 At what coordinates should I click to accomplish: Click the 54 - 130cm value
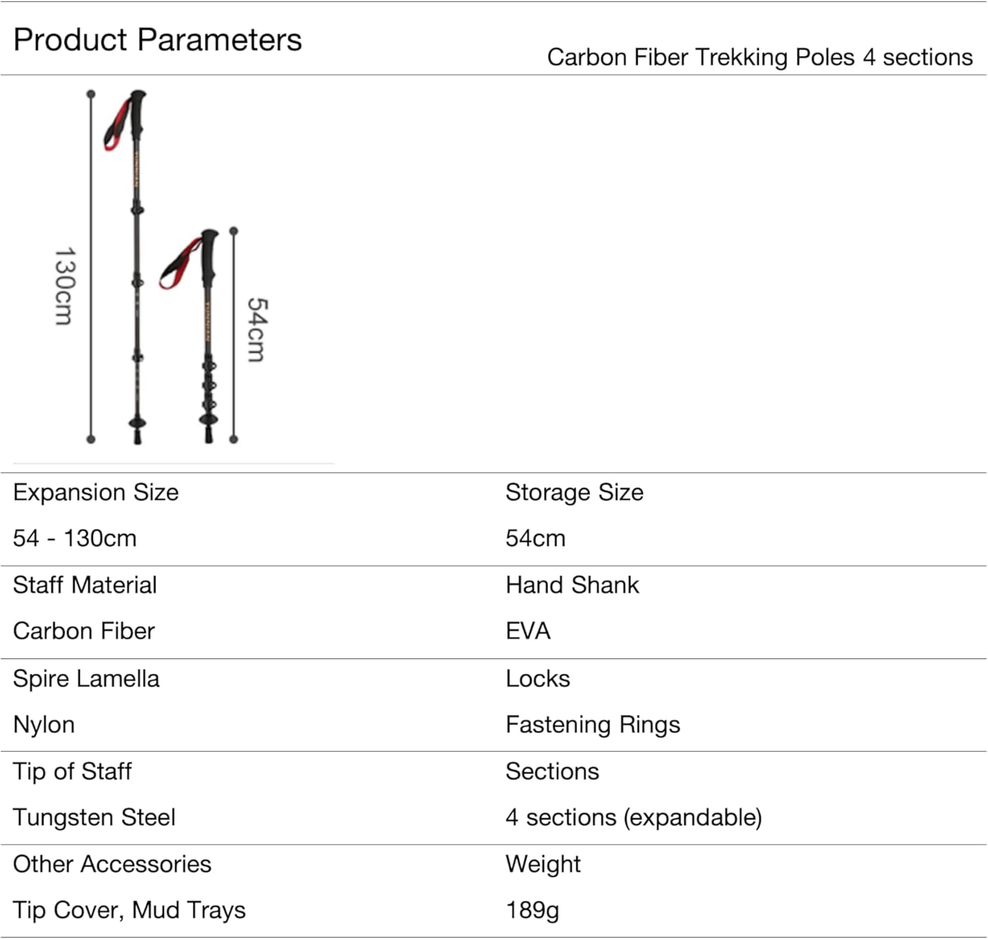point(74,538)
